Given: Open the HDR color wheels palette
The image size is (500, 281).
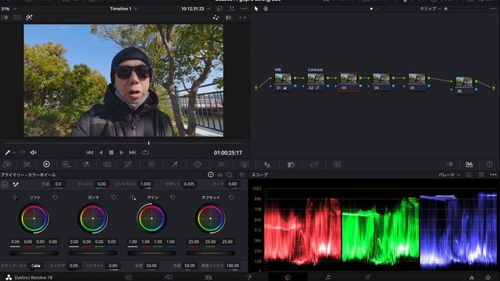Looking at the screenshot, I should pyautogui.click(x=66, y=165).
